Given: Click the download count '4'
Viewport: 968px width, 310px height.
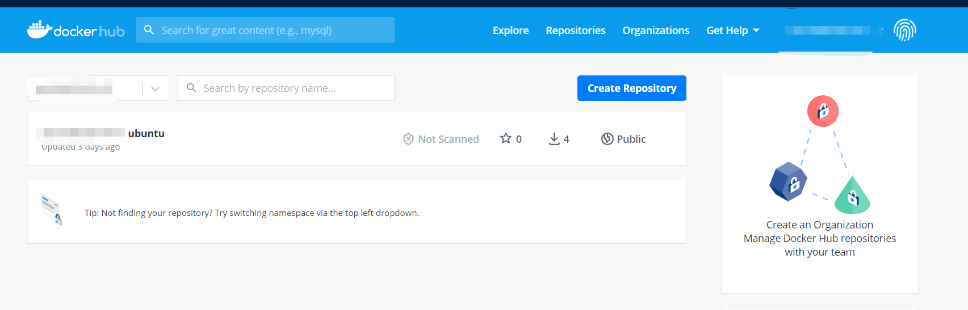Looking at the screenshot, I should pyautogui.click(x=566, y=139).
